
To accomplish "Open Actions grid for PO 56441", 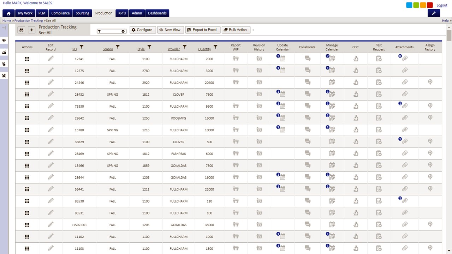I will tap(27, 189).
